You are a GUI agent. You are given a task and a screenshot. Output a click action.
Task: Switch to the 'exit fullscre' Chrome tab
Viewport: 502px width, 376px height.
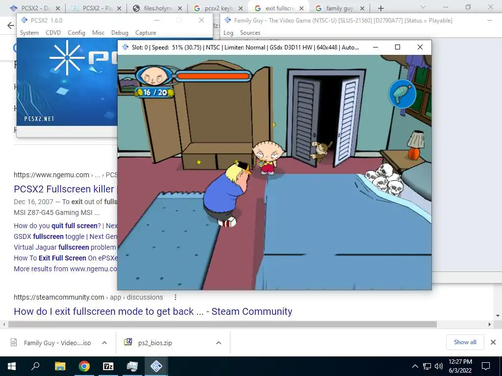click(278, 8)
